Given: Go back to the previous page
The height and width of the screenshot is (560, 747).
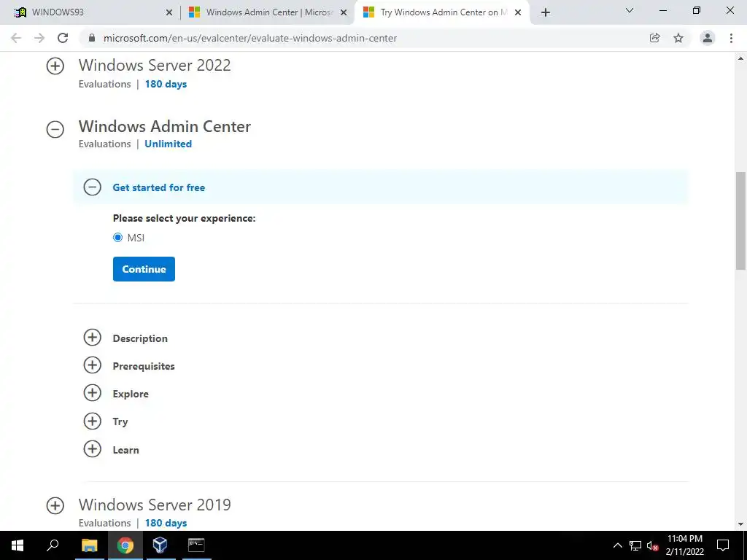Looking at the screenshot, I should click(16, 38).
